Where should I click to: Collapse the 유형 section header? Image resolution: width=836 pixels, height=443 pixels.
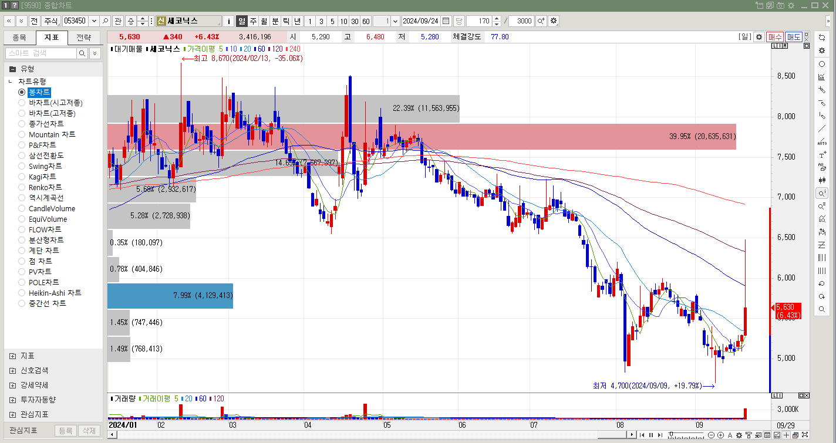(x=13, y=69)
